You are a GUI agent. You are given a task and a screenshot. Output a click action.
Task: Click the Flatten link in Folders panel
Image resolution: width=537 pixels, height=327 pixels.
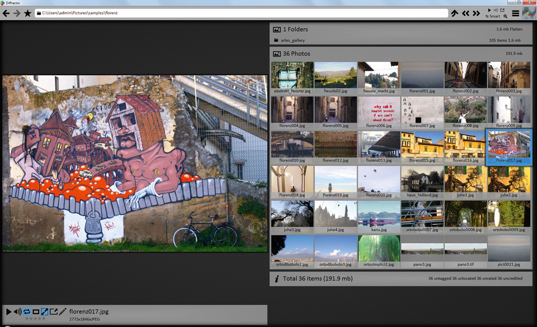tap(516, 30)
